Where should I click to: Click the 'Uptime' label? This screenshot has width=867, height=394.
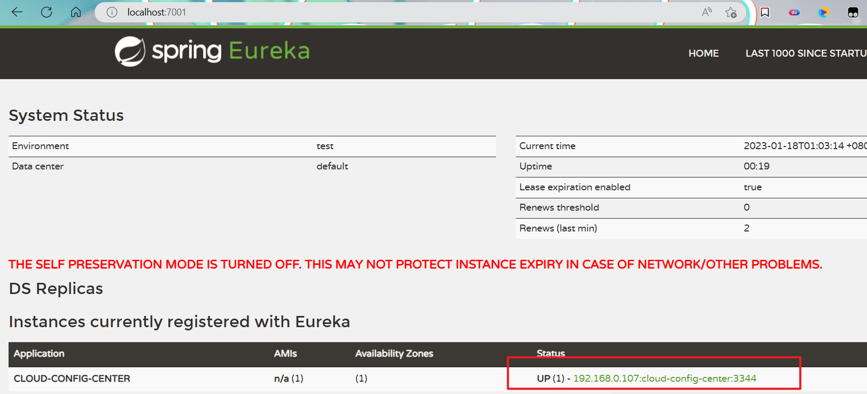[536, 166]
